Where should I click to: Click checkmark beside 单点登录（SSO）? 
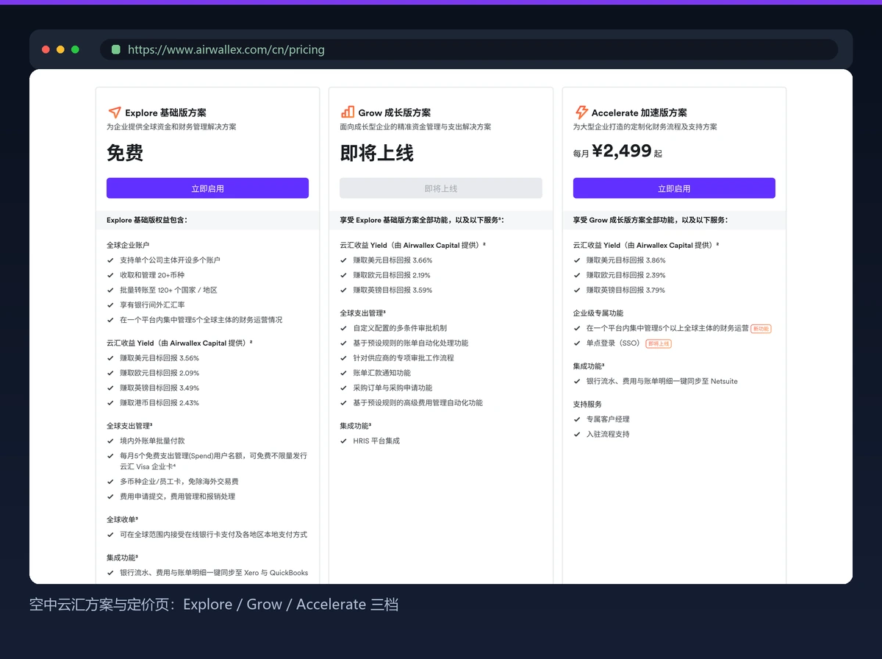tap(577, 343)
